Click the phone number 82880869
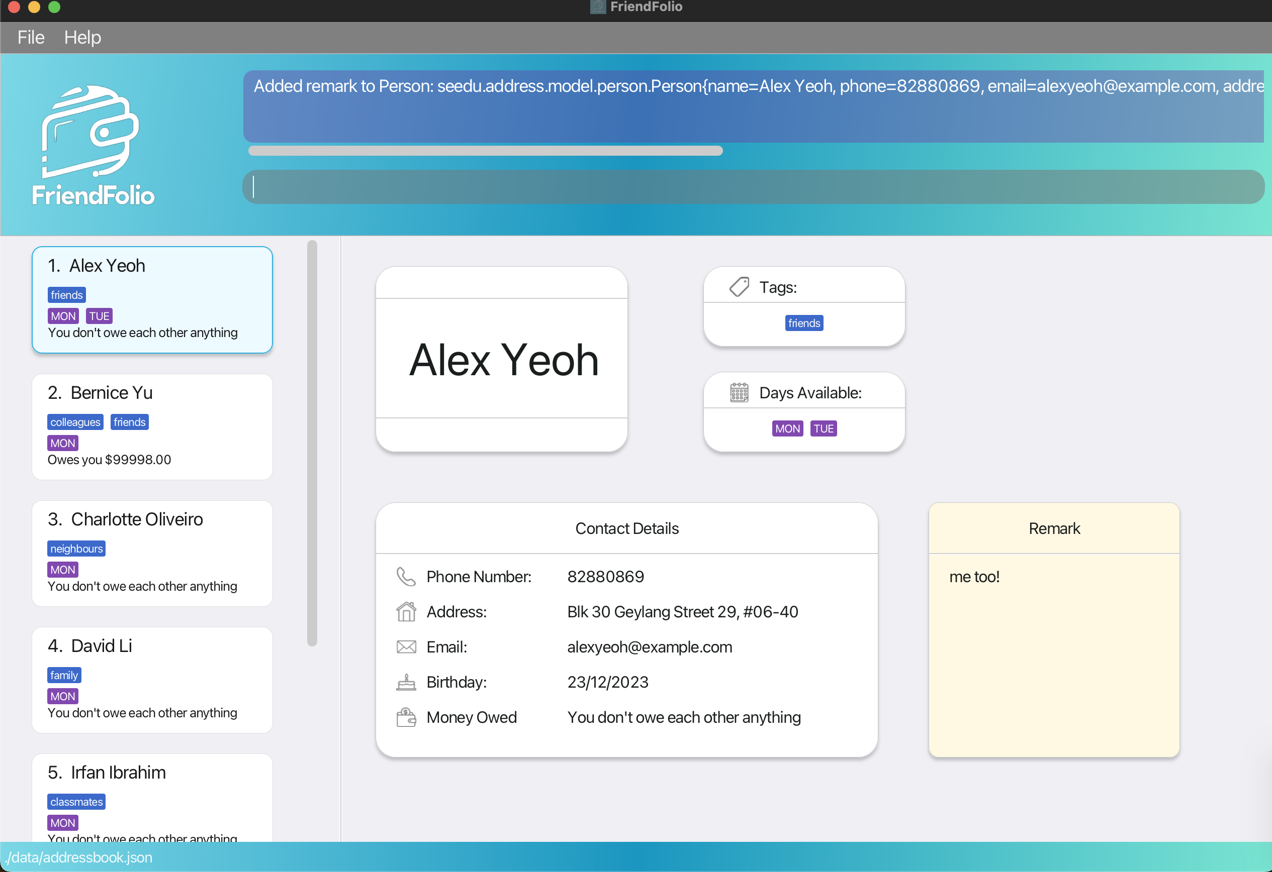 [x=605, y=577]
